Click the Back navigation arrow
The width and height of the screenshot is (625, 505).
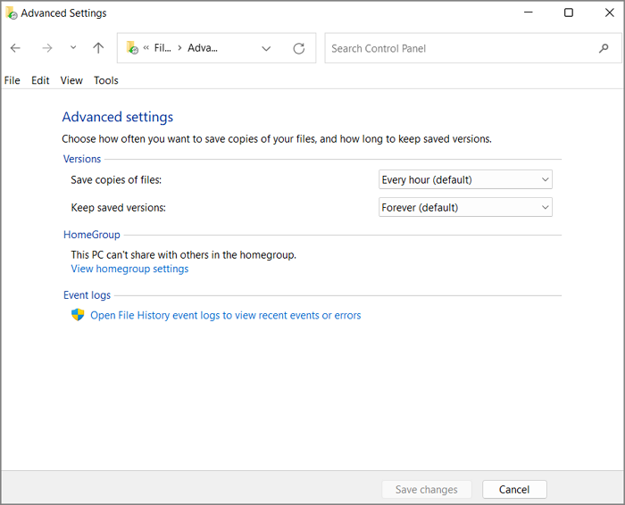pyautogui.click(x=15, y=48)
